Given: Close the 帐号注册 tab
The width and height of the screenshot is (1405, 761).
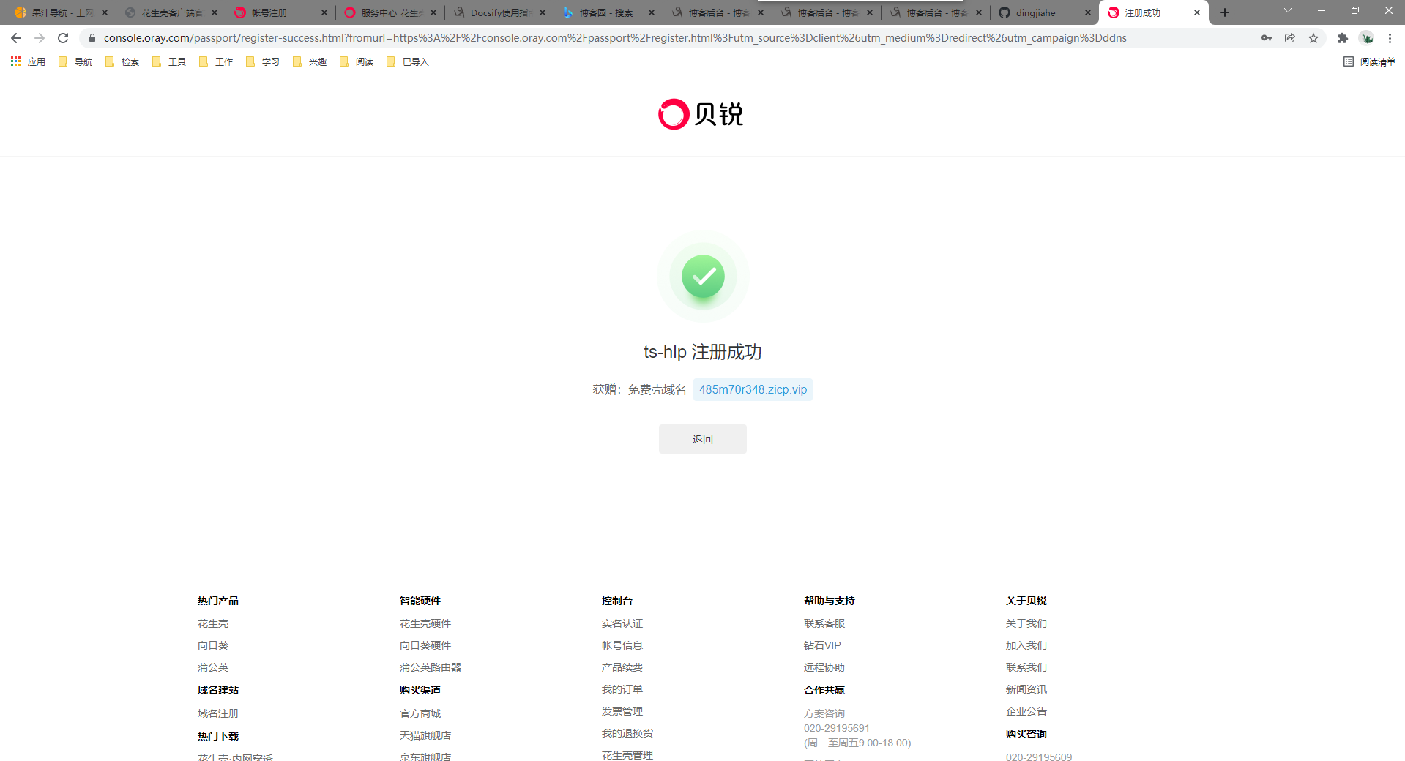Looking at the screenshot, I should 324,12.
